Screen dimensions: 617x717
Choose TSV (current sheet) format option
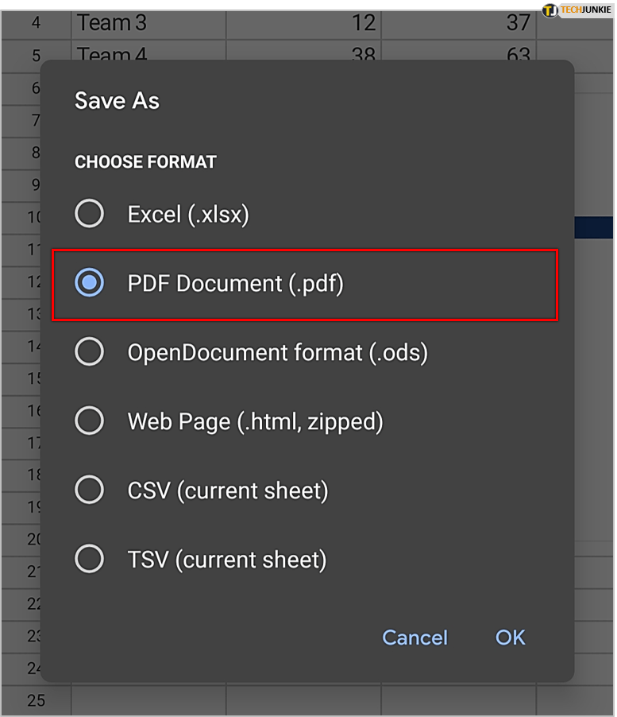click(89, 560)
